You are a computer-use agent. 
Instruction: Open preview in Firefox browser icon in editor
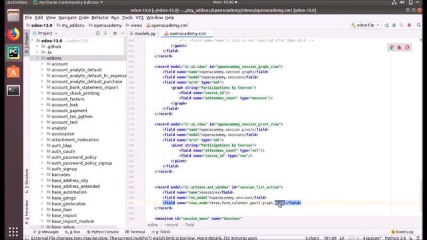pos(399,47)
